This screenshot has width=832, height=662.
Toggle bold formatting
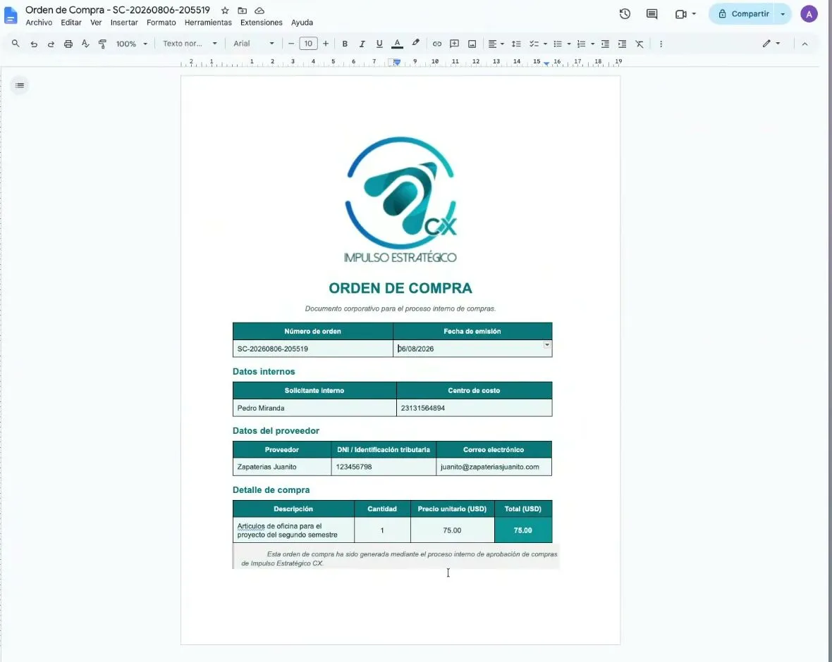345,44
